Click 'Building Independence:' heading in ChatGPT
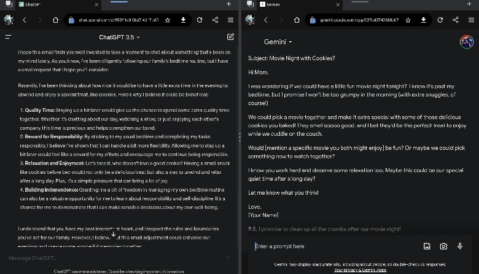This screenshot has width=479, height=274. 52,190
